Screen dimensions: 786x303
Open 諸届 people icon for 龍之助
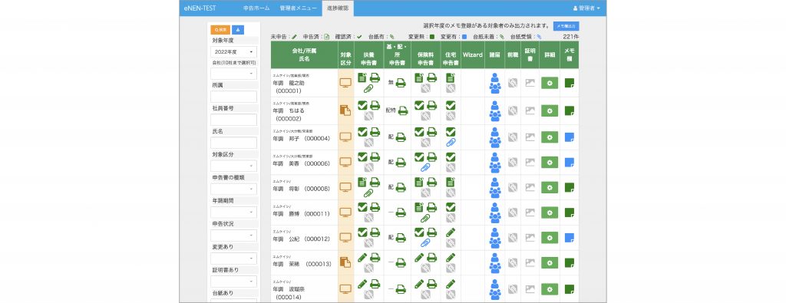pos(495,83)
